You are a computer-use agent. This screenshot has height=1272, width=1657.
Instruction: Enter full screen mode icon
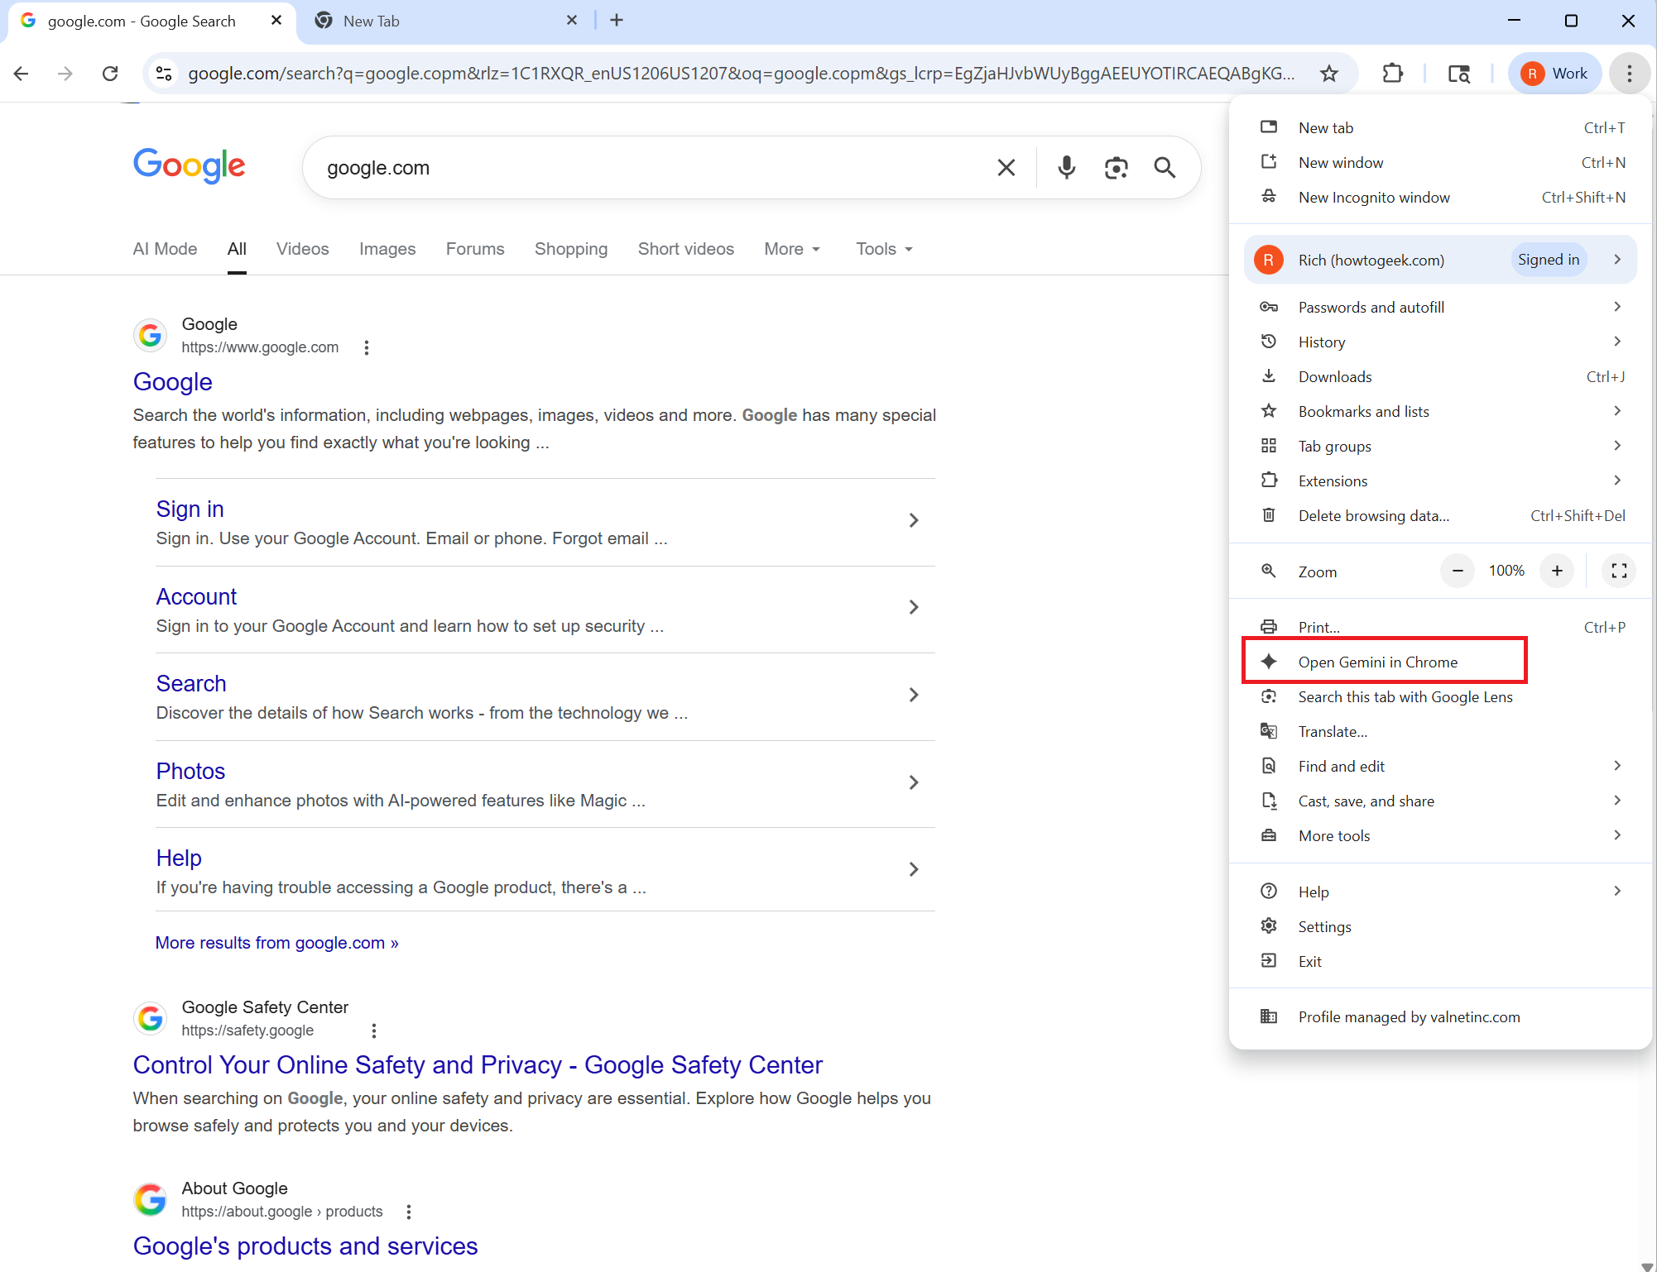(1619, 571)
